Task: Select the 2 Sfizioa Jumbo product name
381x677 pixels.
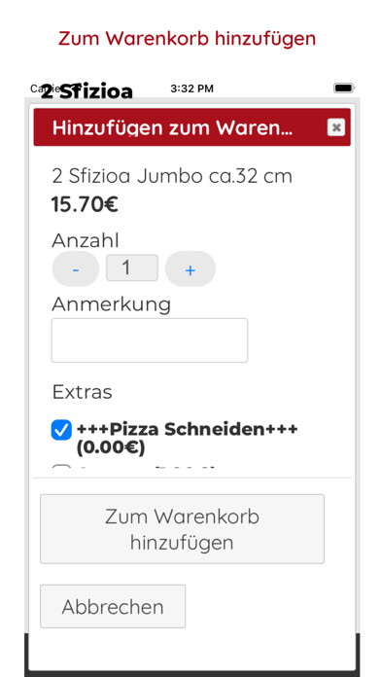Action: 172,176
